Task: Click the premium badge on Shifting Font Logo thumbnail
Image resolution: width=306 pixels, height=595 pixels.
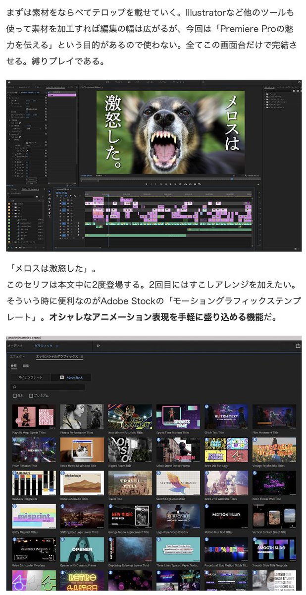Action: click(x=63, y=507)
